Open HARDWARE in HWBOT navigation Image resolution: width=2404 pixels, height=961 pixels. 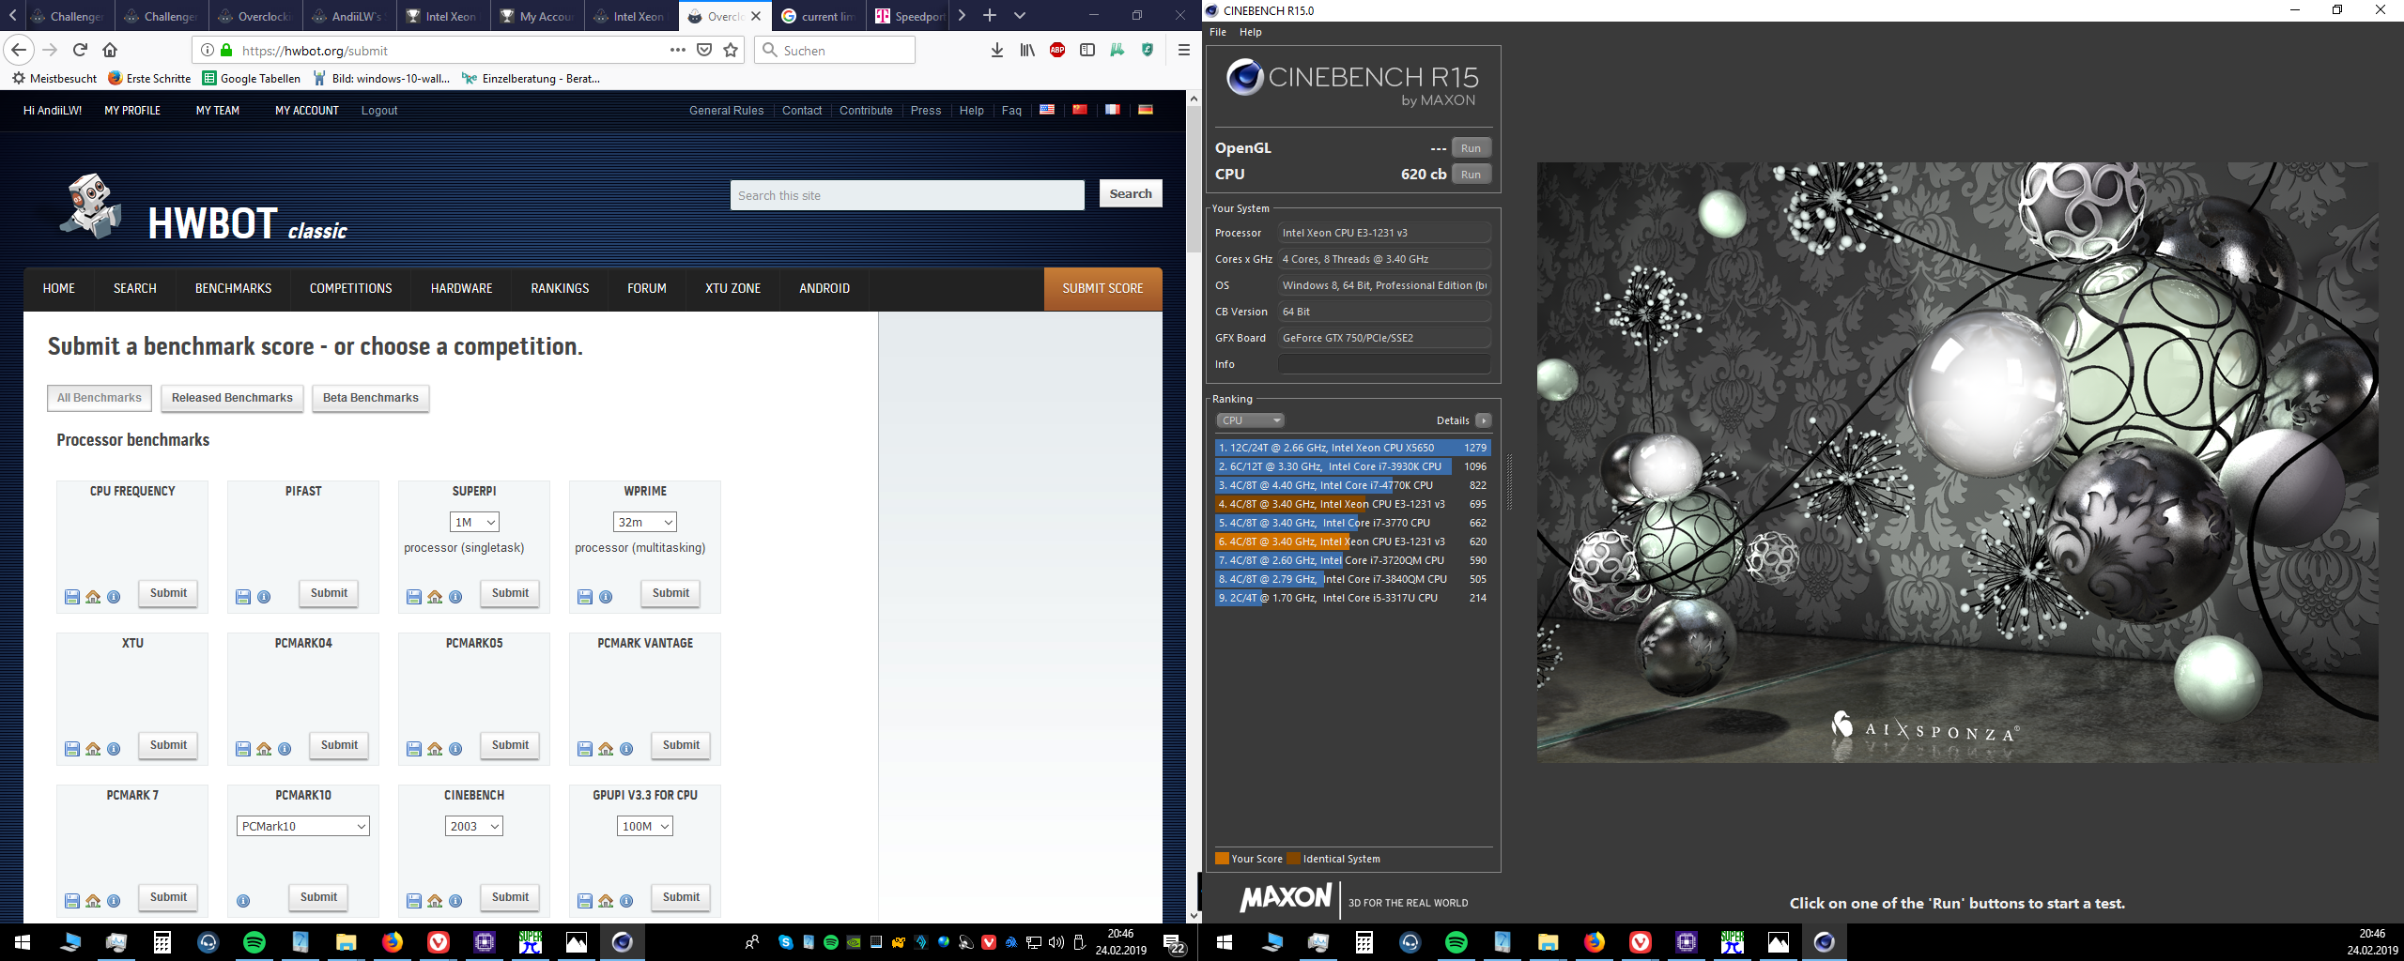point(462,288)
